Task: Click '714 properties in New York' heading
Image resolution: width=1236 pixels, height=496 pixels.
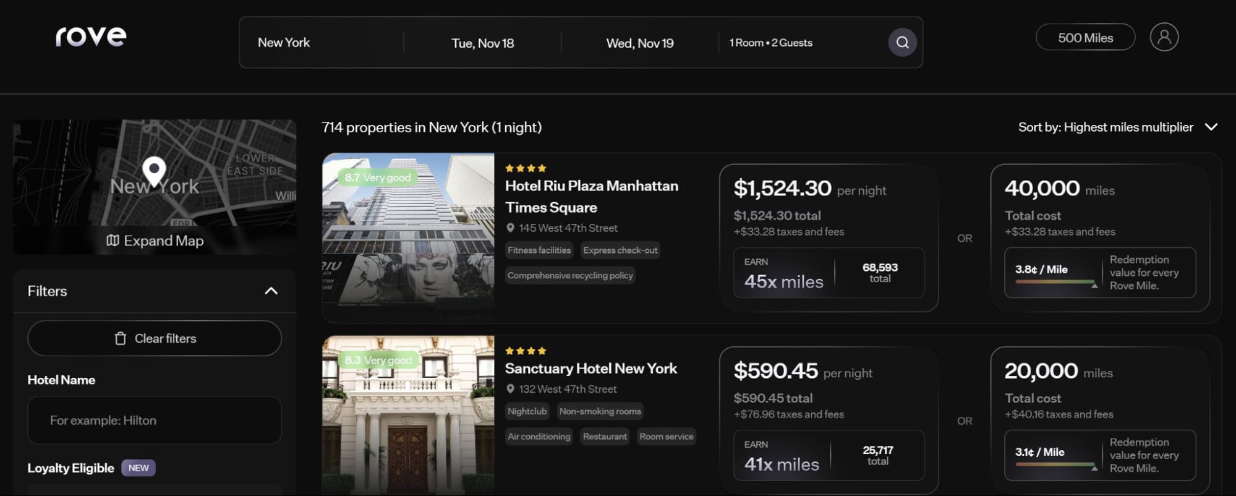Action: pyautogui.click(x=431, y=127)
